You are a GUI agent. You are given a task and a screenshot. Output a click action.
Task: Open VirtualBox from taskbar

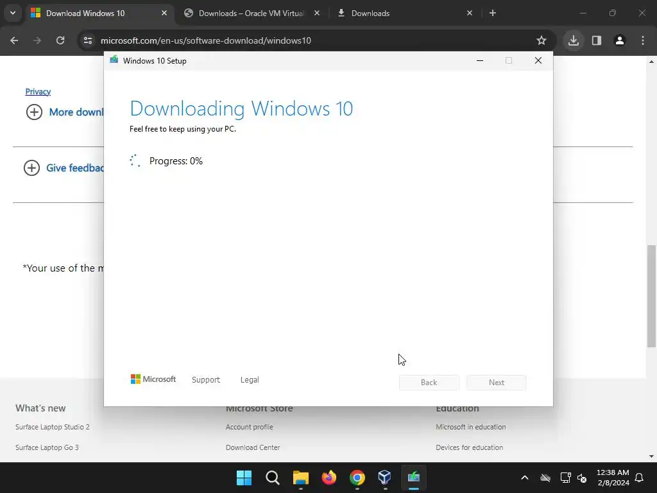click(x=385, y=478)
